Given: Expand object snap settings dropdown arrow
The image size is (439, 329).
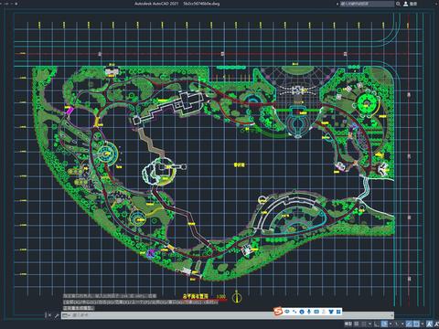Looking at the screenshot, I should click(x=423, y=324).
